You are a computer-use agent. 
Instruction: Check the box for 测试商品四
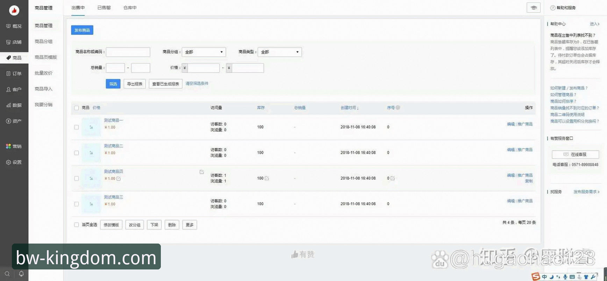click(x=77, y=178)
